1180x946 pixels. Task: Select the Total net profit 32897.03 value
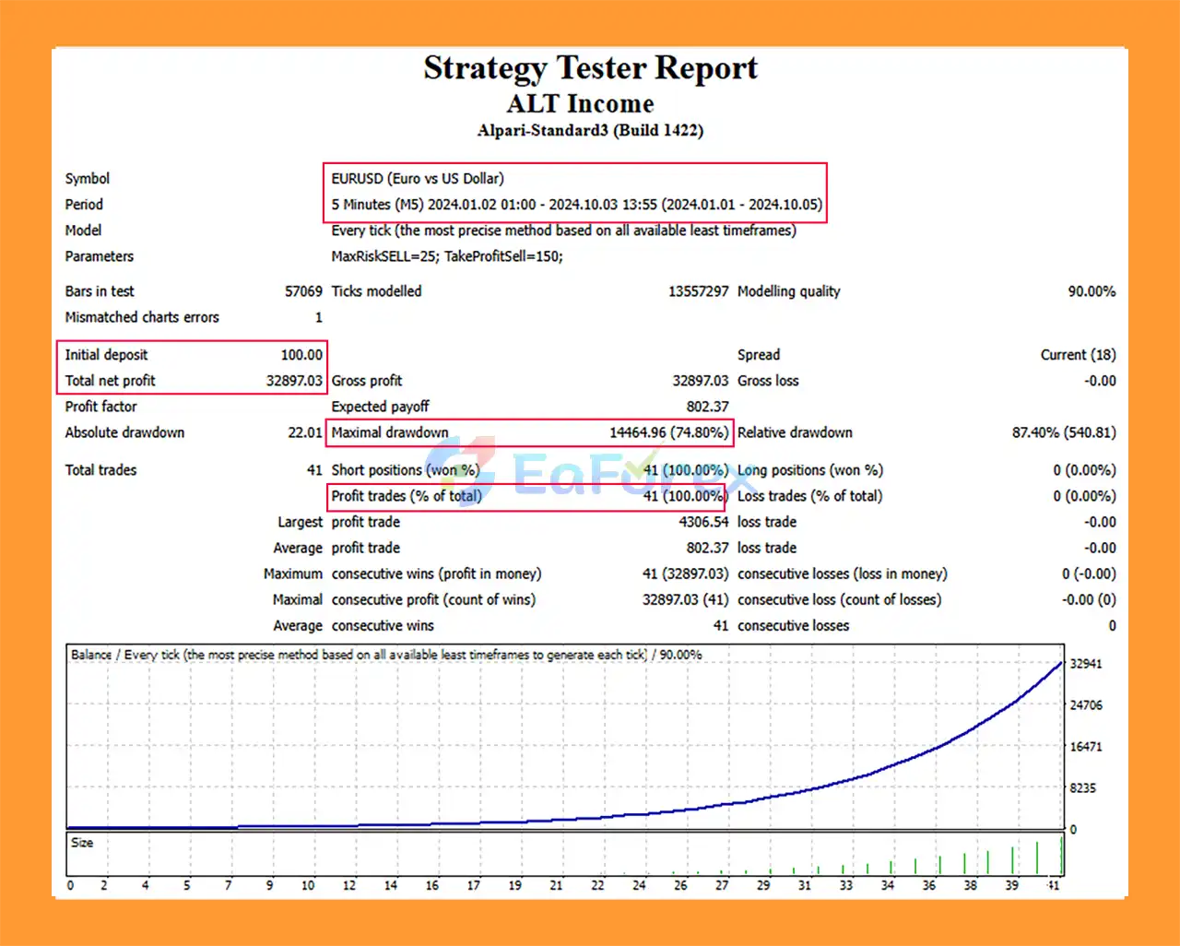point(294,381)
